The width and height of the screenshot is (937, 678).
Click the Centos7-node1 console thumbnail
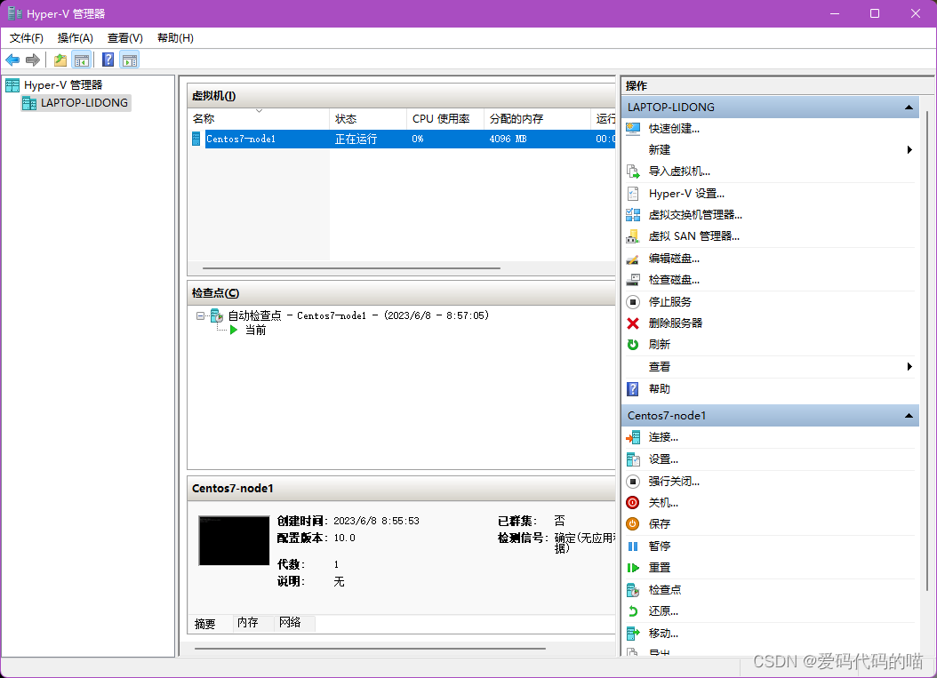tap(234, 540)
